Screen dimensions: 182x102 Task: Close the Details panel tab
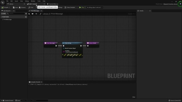pyautogui.click(x=150, y=11)
